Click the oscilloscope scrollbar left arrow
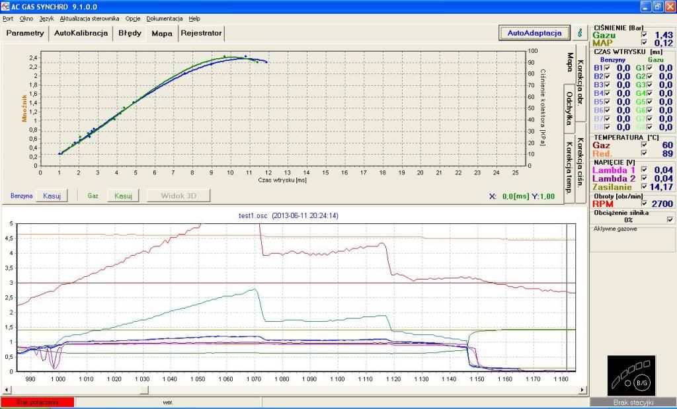The width and height of the screenshot is (677, 409). pos(7,390)
